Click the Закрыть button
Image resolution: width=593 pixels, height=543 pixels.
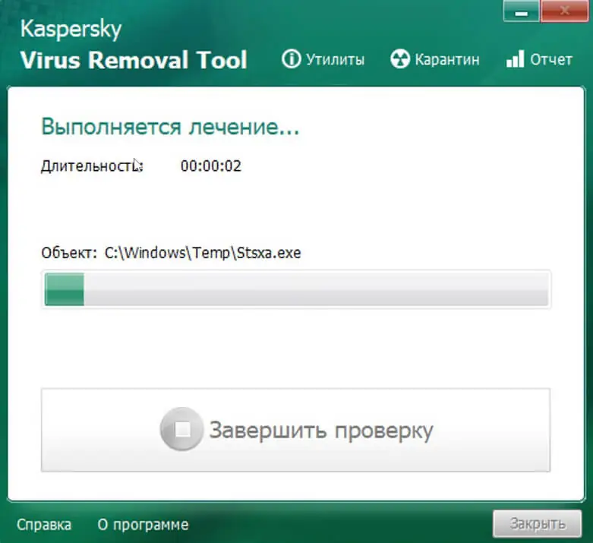[537, 524]
